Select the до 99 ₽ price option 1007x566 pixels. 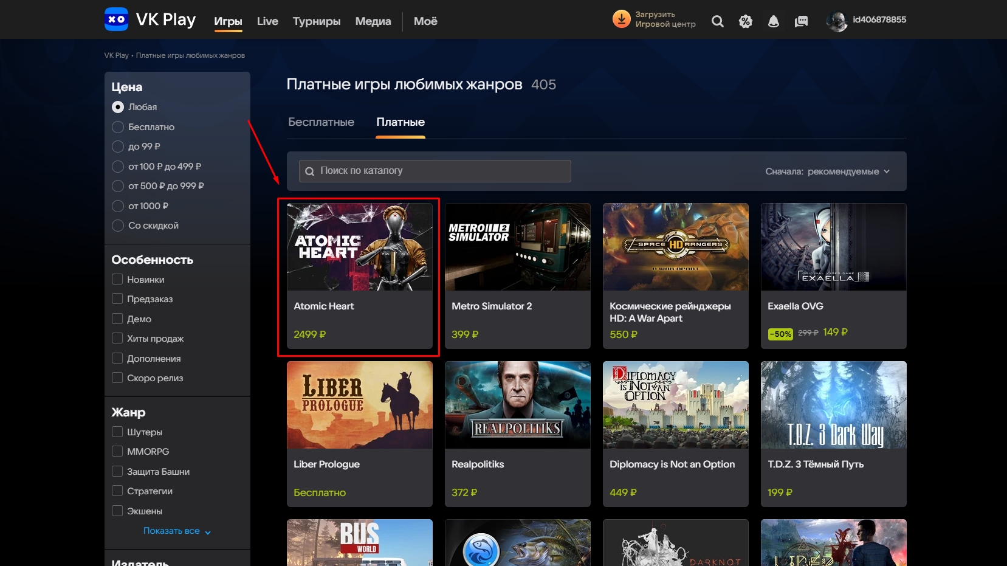coord(118,147)
